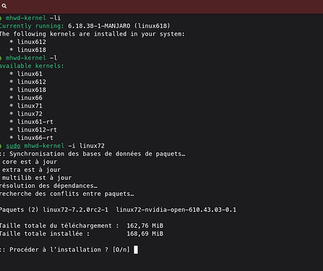
Task: Click the linux61 entry under available kernels
Action: tap(30, 74)
